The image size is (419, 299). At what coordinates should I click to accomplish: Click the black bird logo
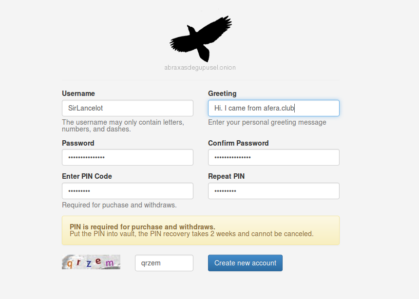point(201,39)
